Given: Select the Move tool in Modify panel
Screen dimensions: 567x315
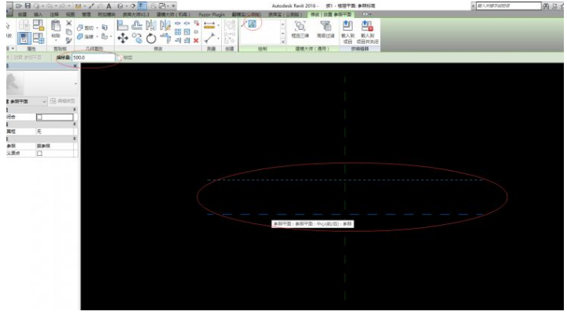Looking at the screenshot, I should (122, 37).
